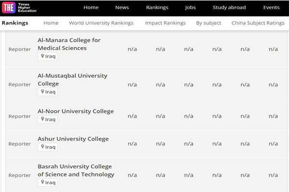The height and width of the screenshot is (192, 289).
Task: Open Ashur University College profile link
Action: tap(73, 139)
